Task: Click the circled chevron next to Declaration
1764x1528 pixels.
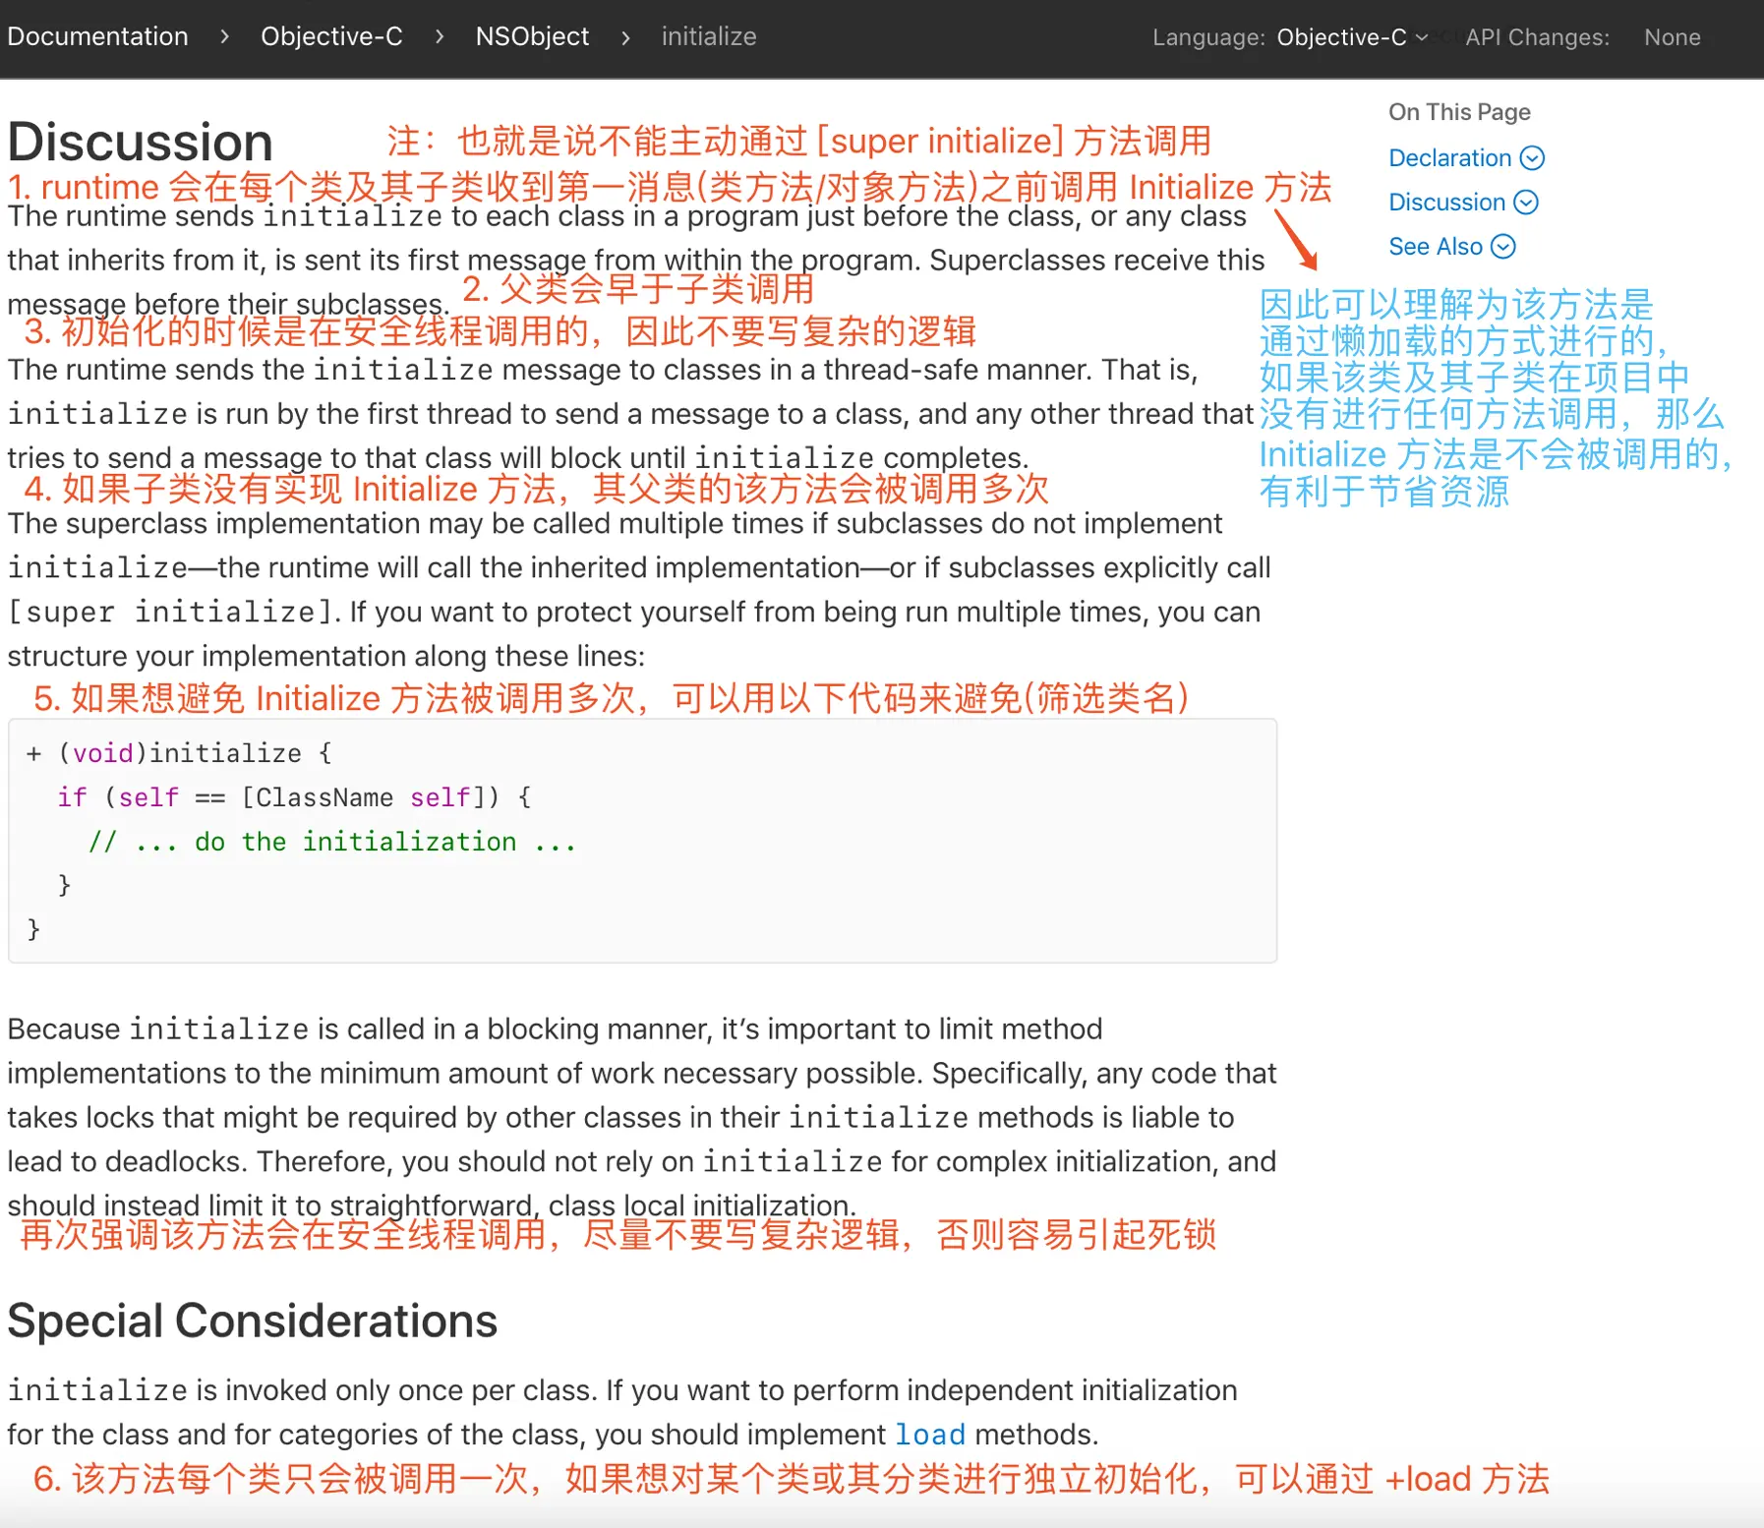Action: pos(1532,157)
